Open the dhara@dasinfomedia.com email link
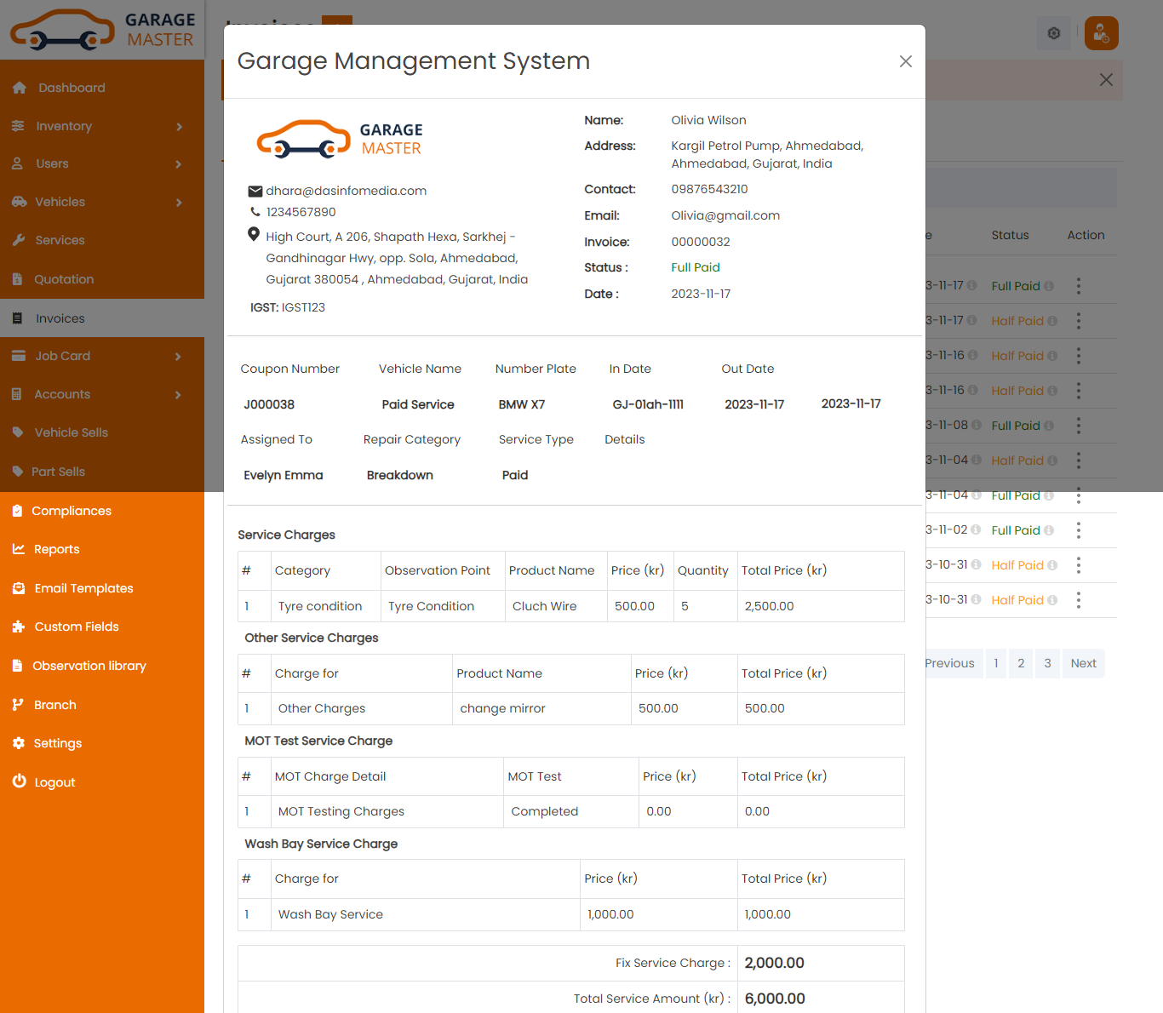The width and height of the screenshot is (1163, 1013). click(346, 191)
